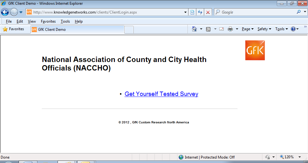Click the NACCHO page heading text
The image size is (308, 163).
(x=124, y=64)
